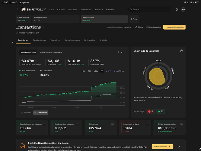This screenshot has width=201, height=151.
Task: Open the NA profile avatar
Action: pos(183,9)
